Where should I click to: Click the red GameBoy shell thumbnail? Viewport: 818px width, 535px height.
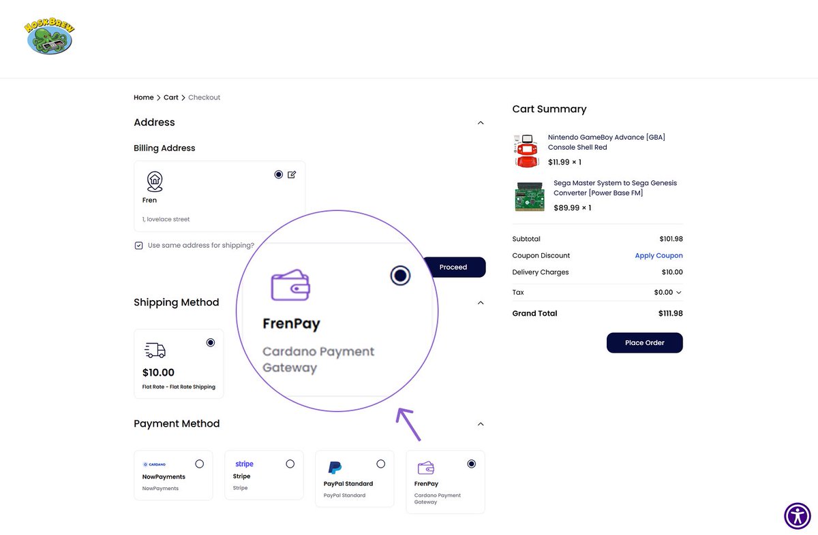pyautogui.click(x=526, y=150)
